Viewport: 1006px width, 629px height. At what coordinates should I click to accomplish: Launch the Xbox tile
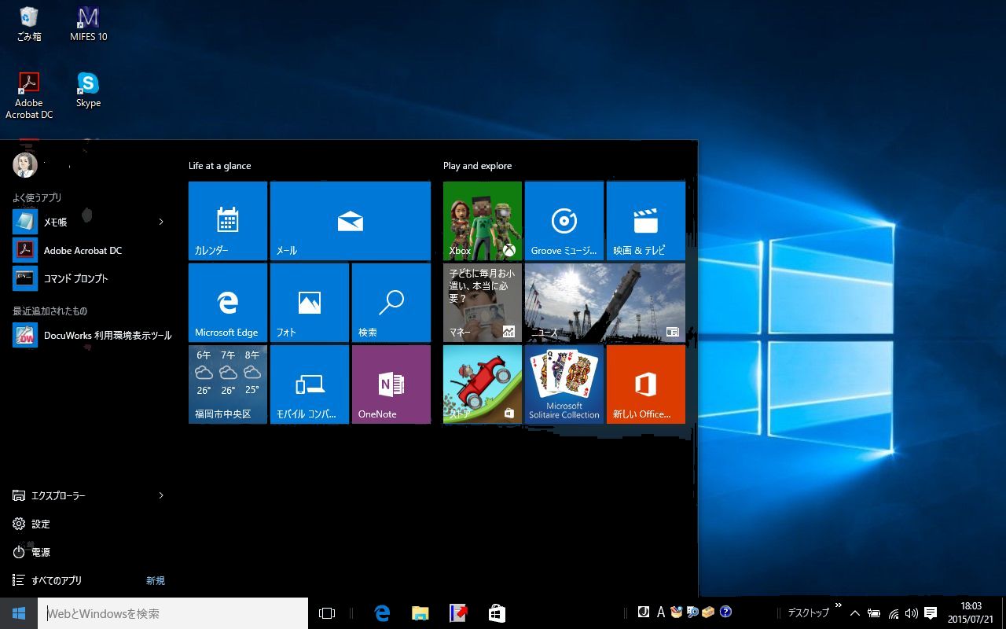coord(482,221)
